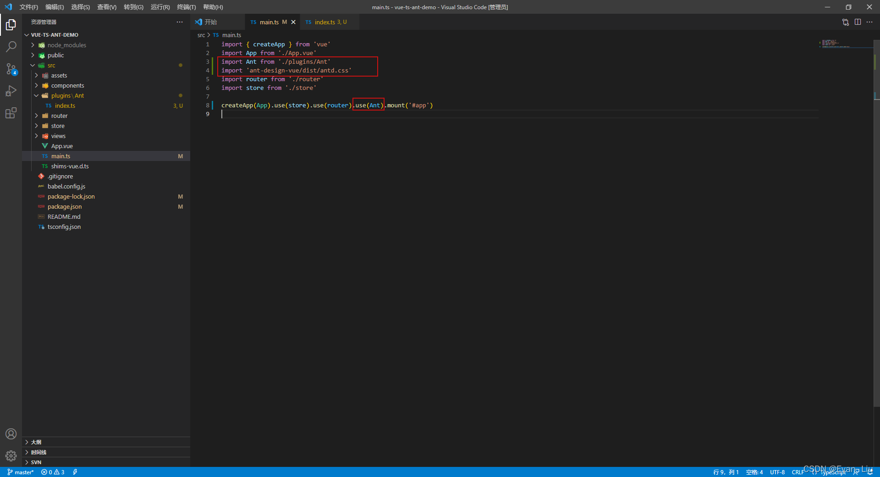Click the README.md markdown file icon

41,216
